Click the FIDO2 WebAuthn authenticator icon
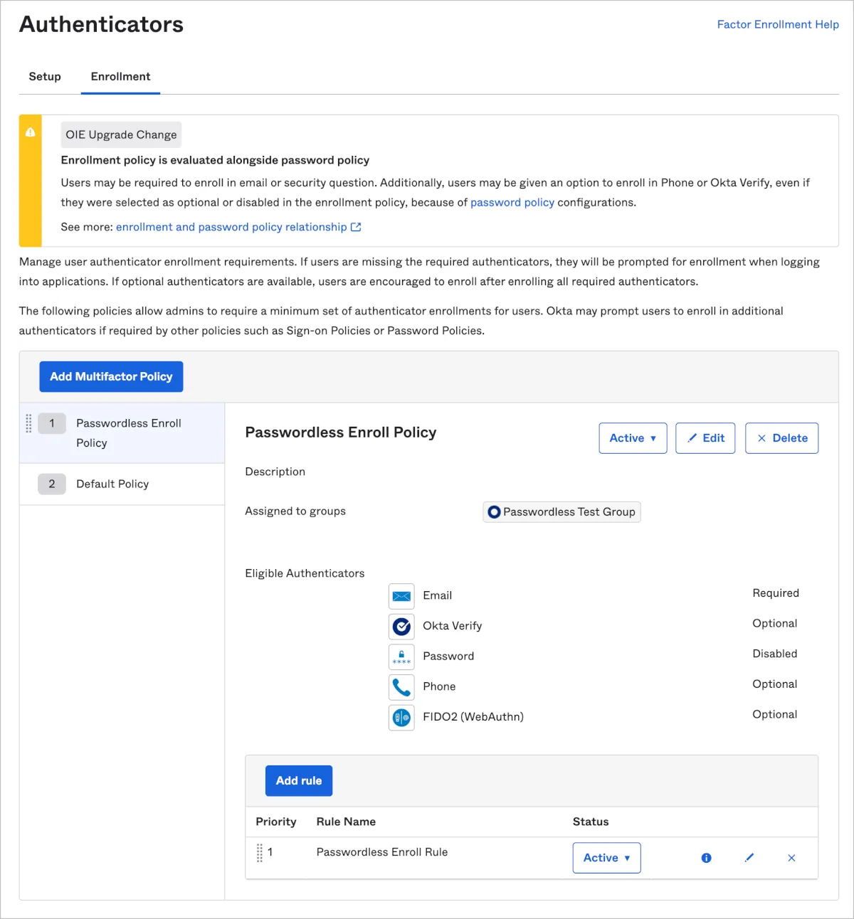Image resolution: width=854 pixels, height=919 pixels. [x=401, y=718]
